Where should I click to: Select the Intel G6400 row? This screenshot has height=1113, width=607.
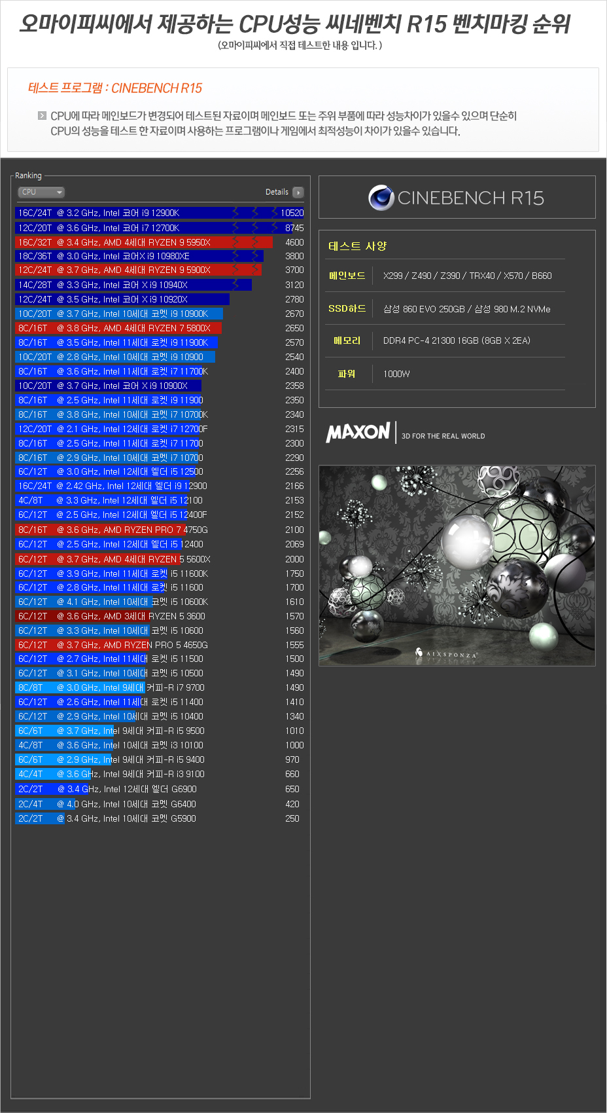point(160,804)
